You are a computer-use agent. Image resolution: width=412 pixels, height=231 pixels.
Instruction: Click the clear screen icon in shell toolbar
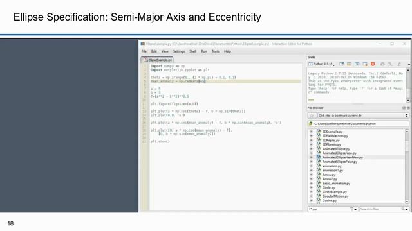[341, 64]
